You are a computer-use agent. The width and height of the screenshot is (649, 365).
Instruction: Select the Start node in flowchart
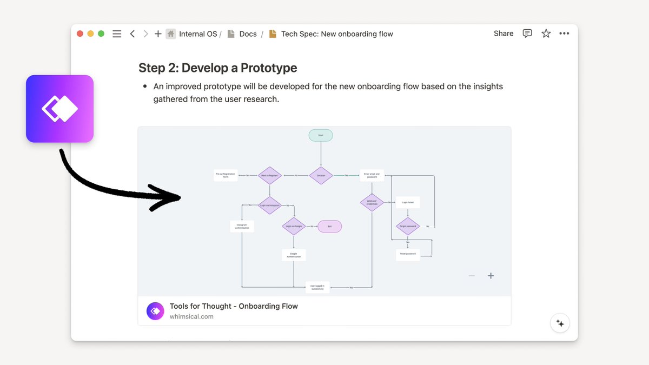tap(321, 135)
